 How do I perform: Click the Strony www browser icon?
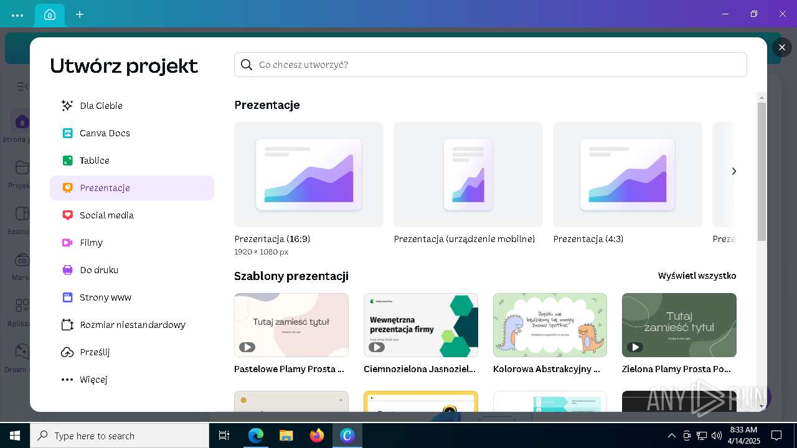pos(67,297)
